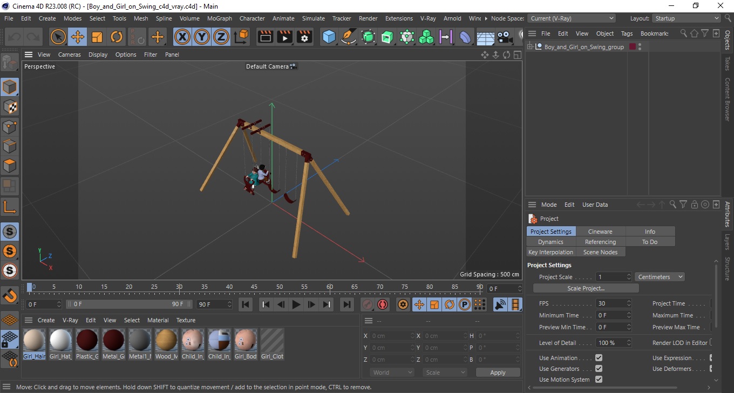The image size is (734, 393).
Task: Open Scale mode dropdown in coordinates
Action: point(445,372)
